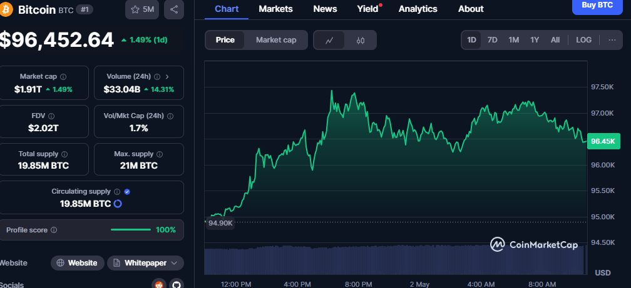Select the 7D time range
Viewport: 631px width, 288px height.
click(x=492, y=40)
